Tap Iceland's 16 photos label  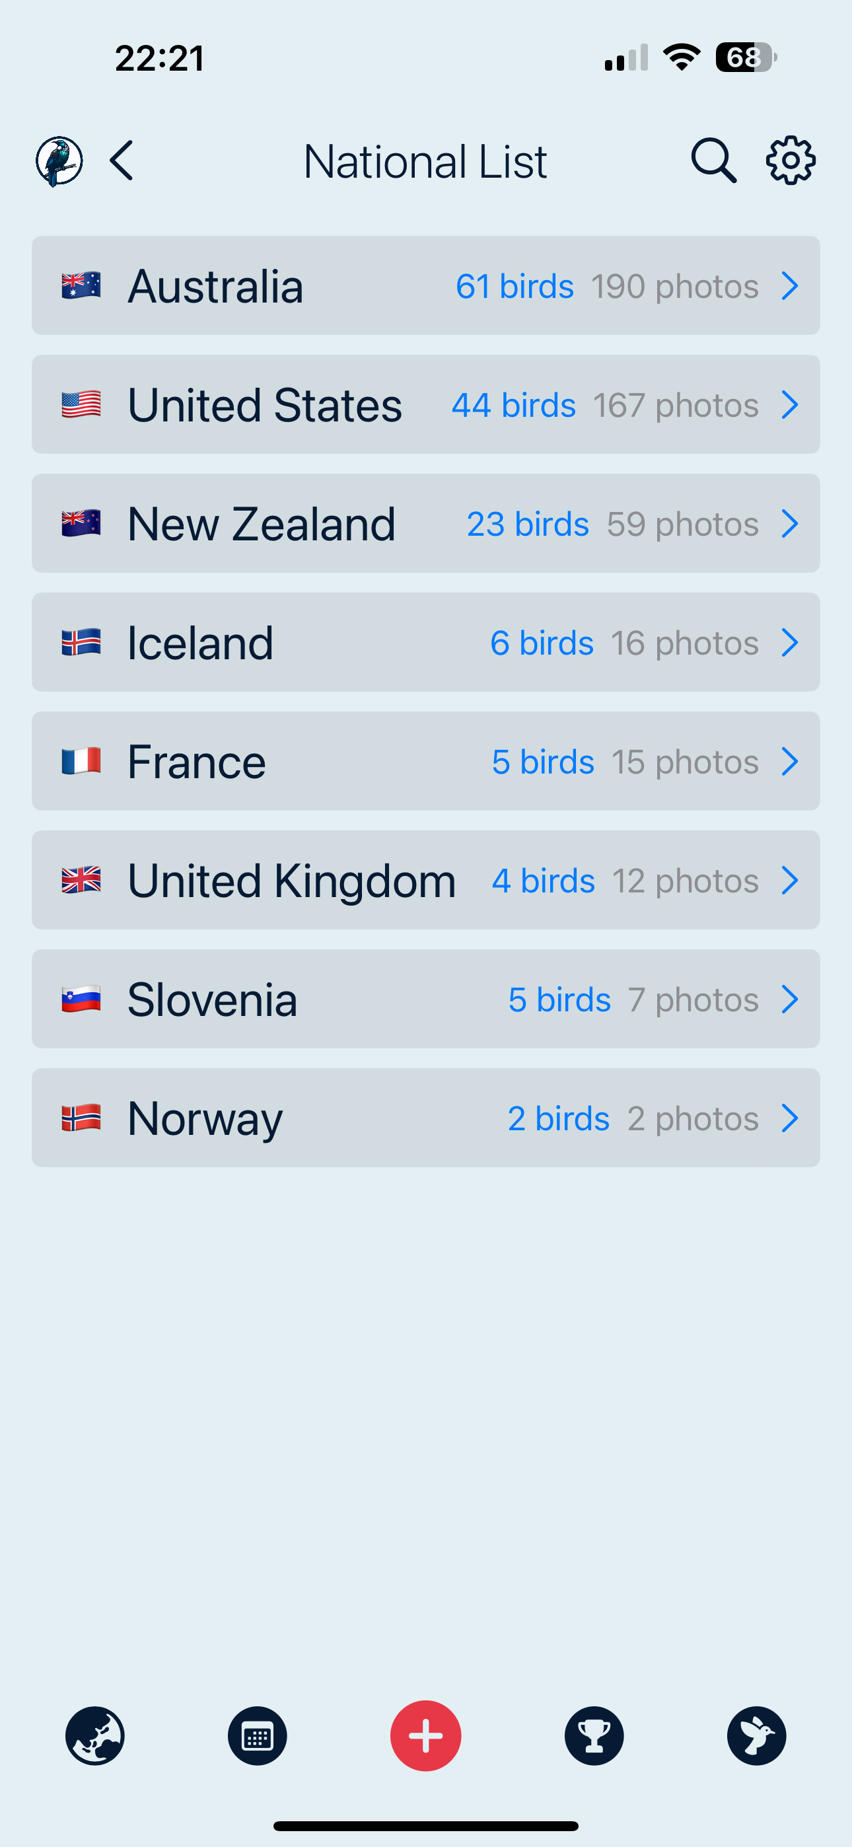pos(685,643)
